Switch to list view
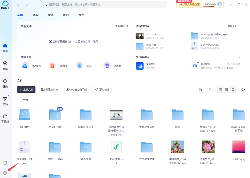This screenshot has width=250, height=178. pos(220,89)
